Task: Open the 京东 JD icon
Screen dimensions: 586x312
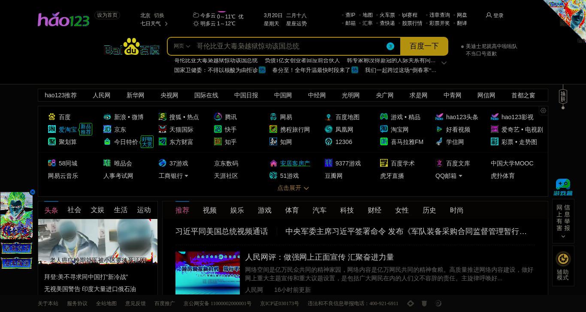Action: tap(107, 129)
